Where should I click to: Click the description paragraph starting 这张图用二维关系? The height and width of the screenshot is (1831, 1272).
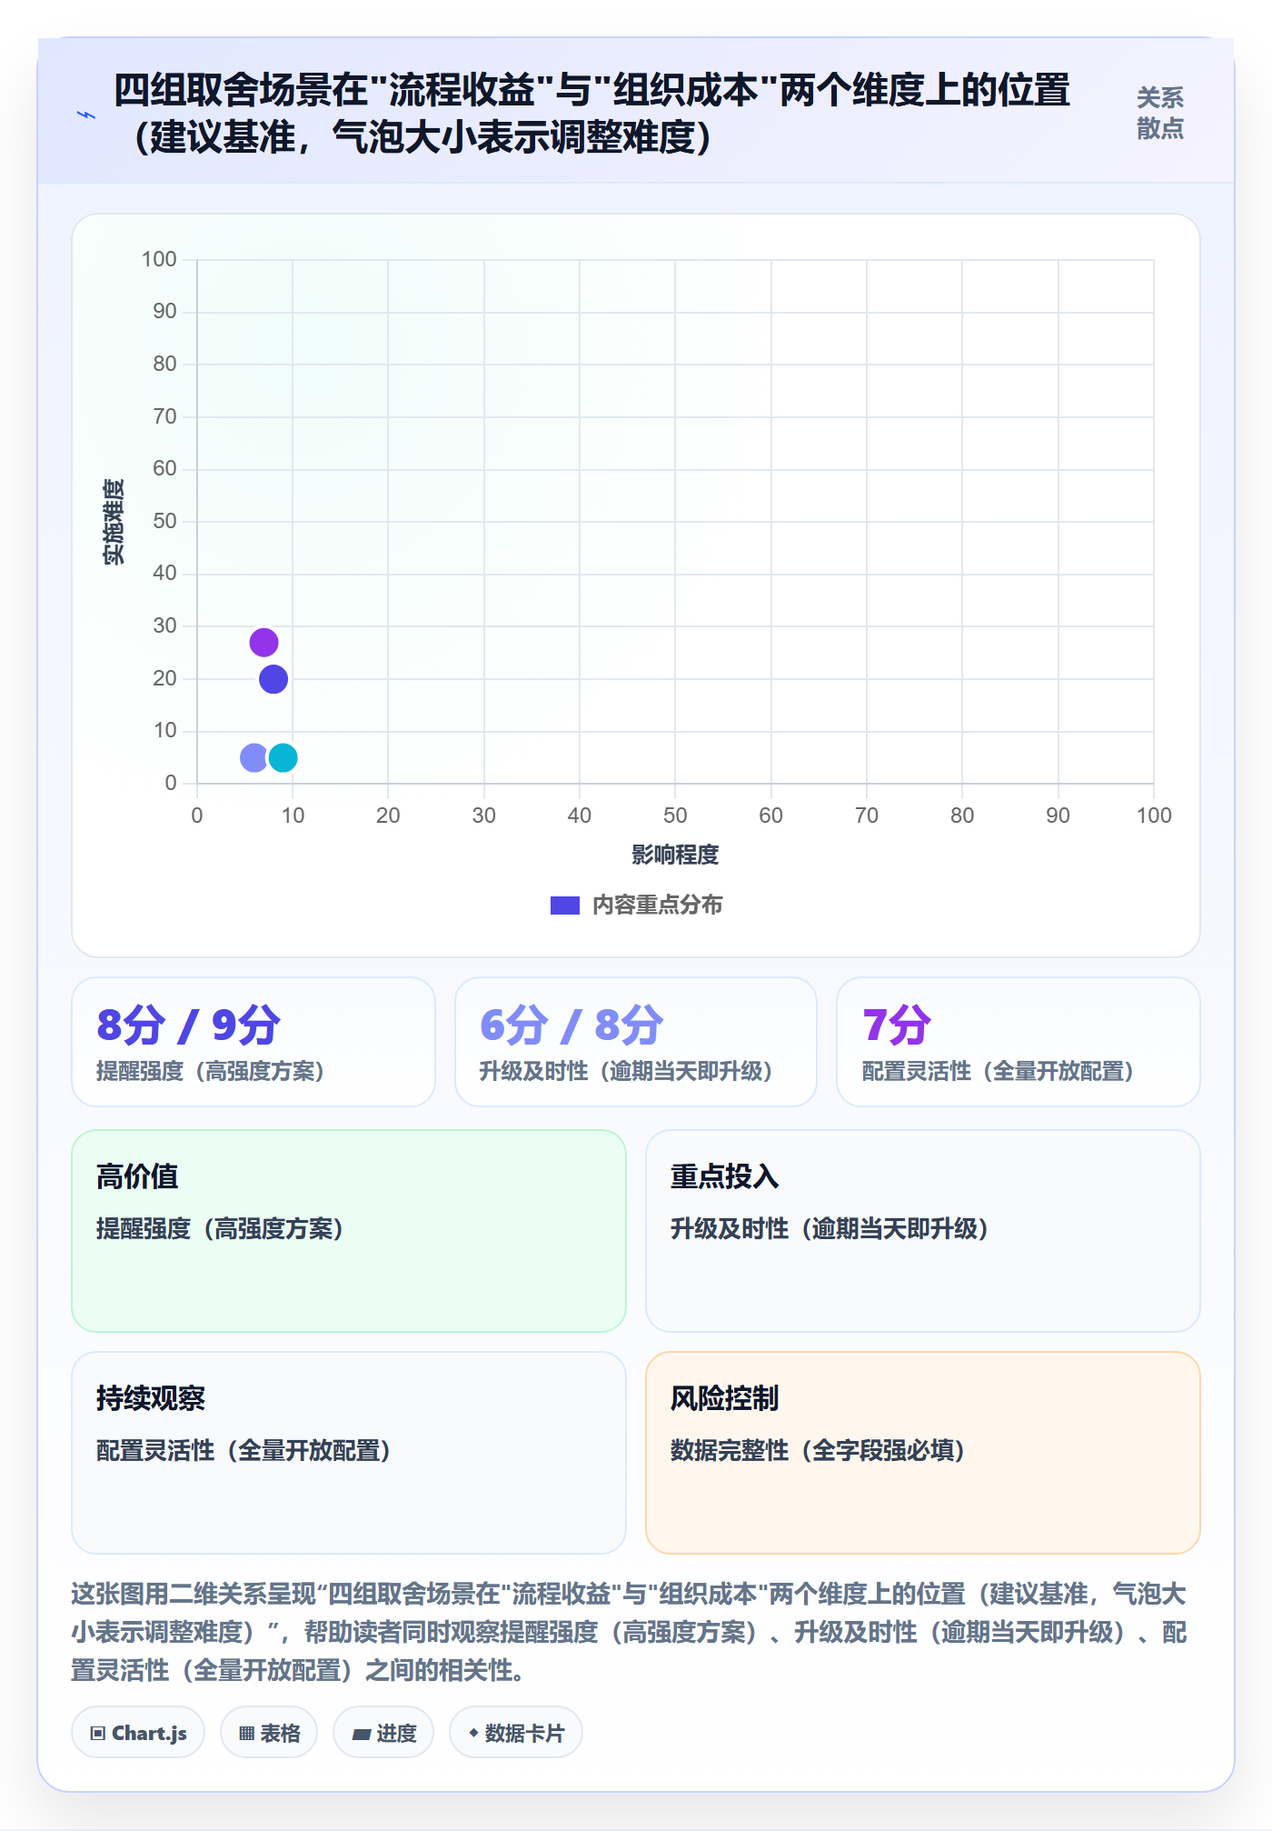pyautogui.click(x=629, y=1632)
